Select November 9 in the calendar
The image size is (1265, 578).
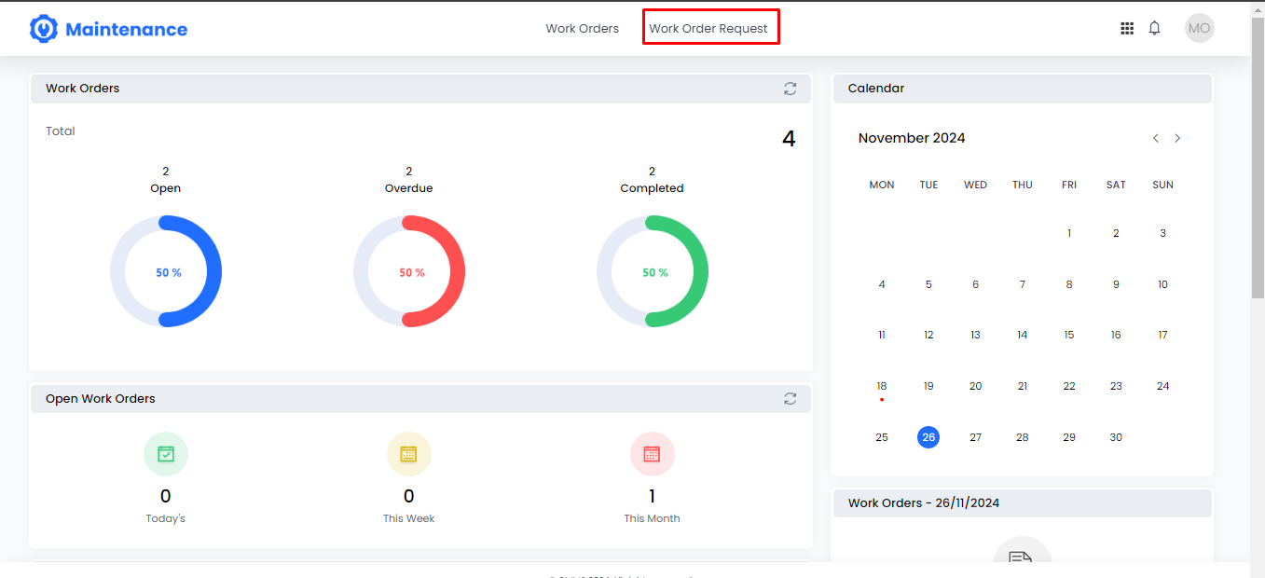click(1116, 284)
